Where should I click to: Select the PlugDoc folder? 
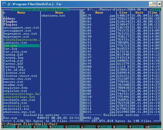coord(10,22)
